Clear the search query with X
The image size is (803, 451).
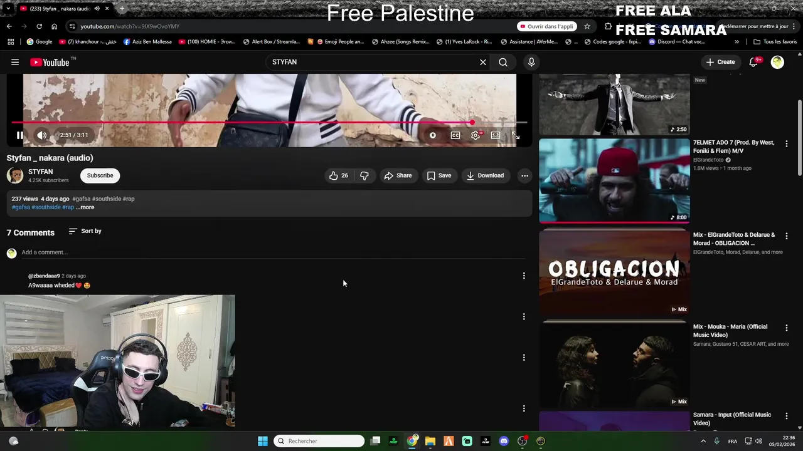click(x=483, y=62)
